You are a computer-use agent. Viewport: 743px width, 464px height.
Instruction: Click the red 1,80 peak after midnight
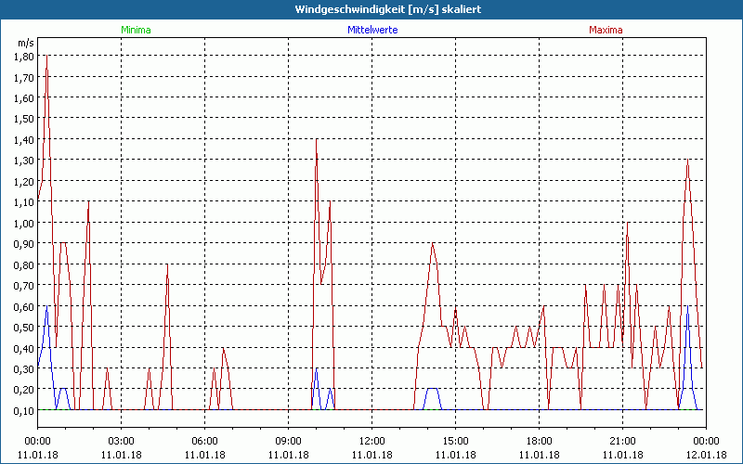(46, 57)
